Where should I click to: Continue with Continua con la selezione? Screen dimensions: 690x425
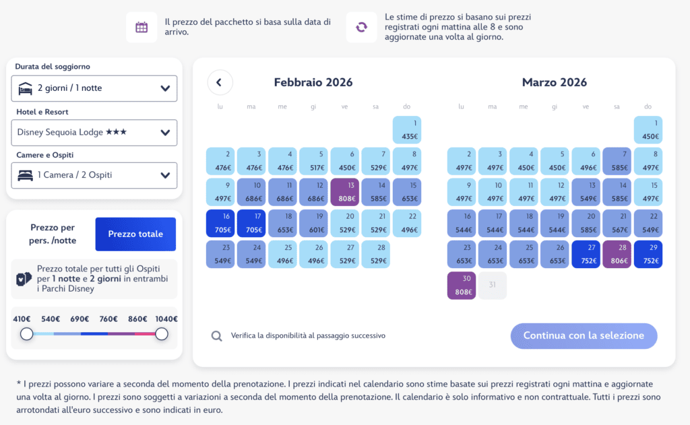click(x=584, y=335)
